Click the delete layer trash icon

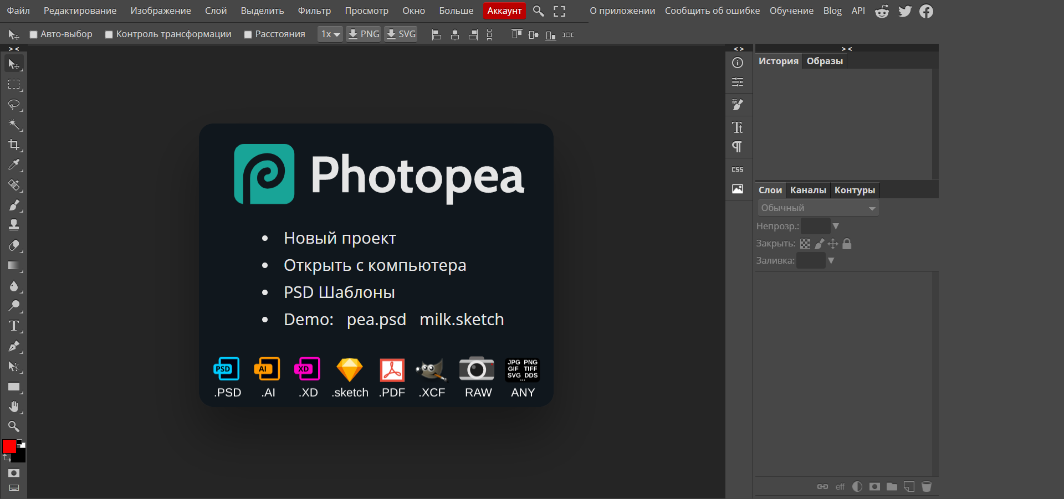point(926,487)
